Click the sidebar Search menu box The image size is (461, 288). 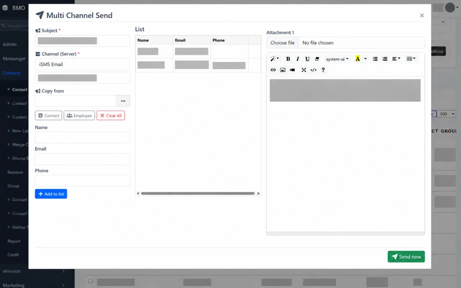pyautogui.click(x=14, y=26)
